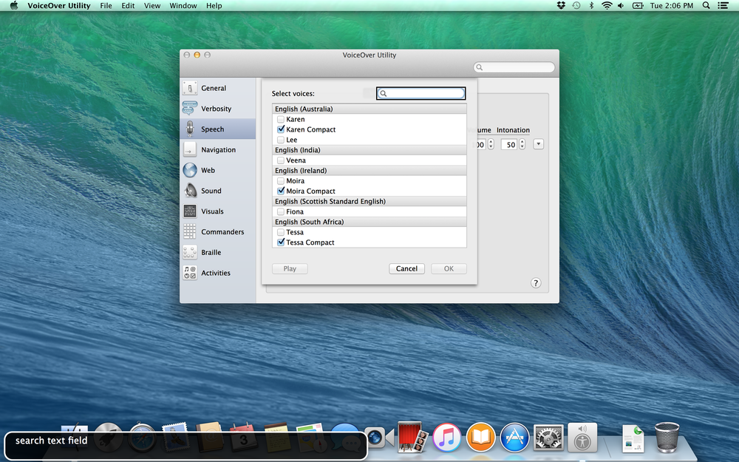Check the Tessa voice checkbox

[x=281, y=232]
